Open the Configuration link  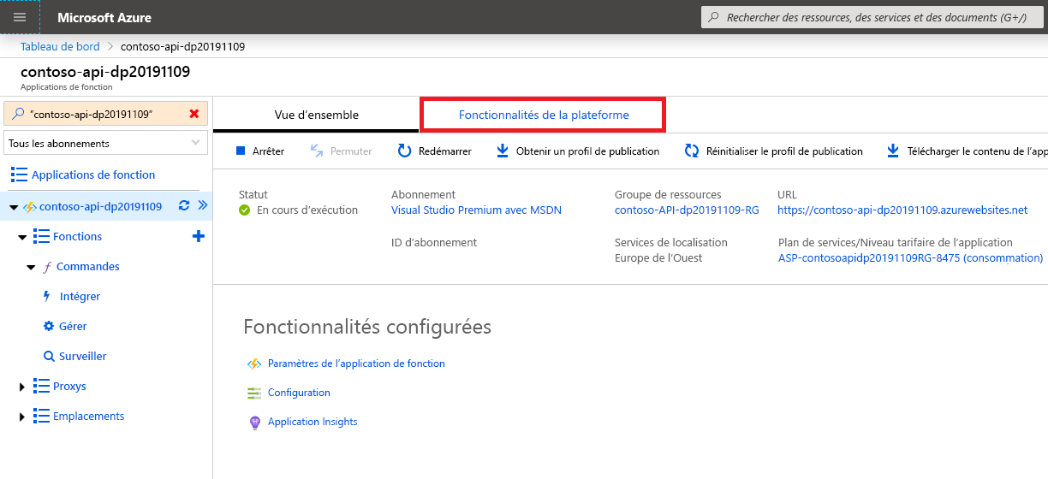click(299, 393)
